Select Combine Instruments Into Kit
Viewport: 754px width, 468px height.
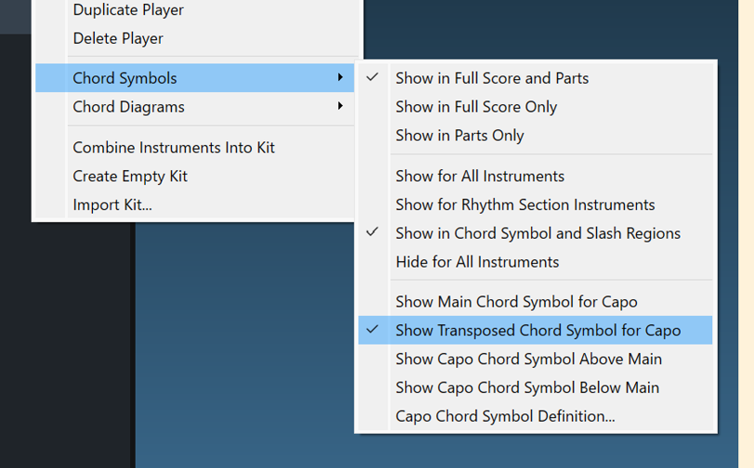pos(174,148)
